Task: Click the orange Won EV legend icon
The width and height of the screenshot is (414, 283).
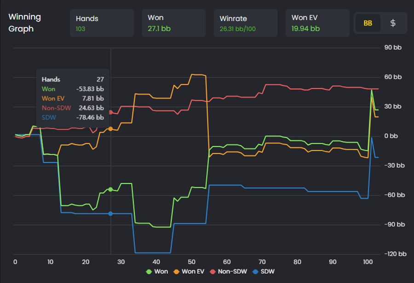Action: pos(176,271)
